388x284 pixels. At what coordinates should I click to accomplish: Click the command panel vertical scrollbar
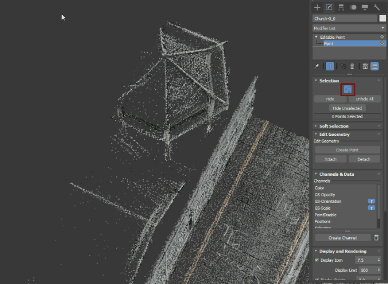click(386, 144)
